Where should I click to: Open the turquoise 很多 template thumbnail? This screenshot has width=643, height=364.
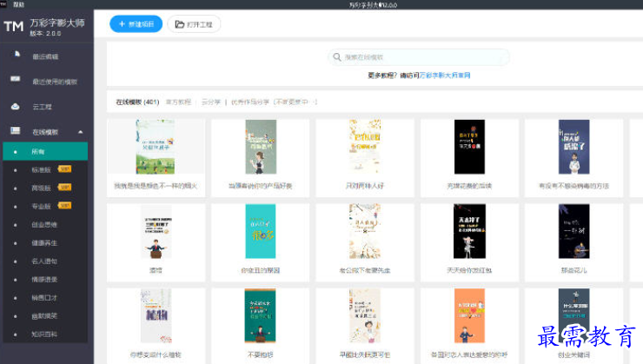261,232
